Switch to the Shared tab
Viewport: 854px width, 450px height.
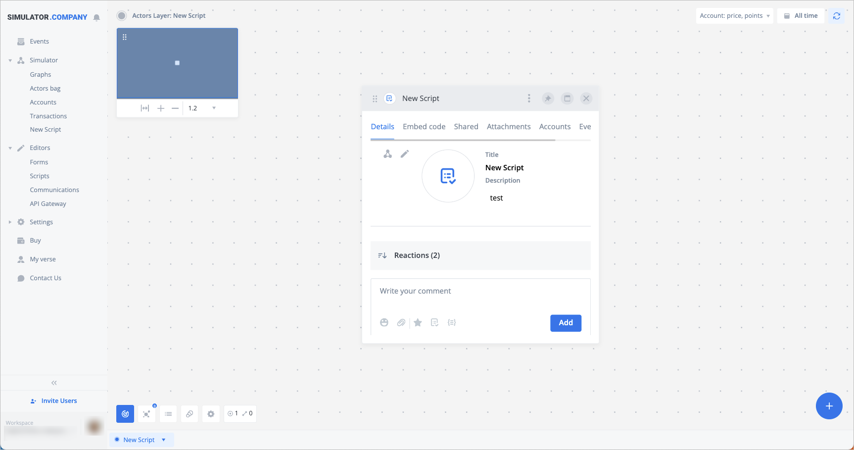(466, 127)
